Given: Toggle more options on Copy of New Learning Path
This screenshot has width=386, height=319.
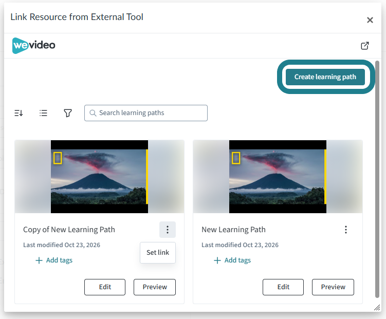Looking at the screenshot, I should (x=168, y=230).
